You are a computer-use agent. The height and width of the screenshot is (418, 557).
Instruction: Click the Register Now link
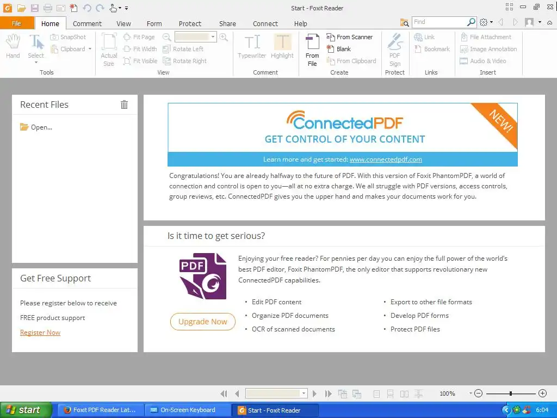pyautogui.click(x=40, y=333)
